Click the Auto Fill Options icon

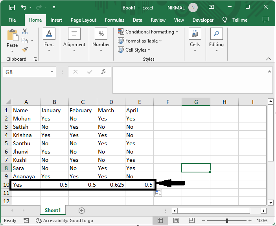coord(158,193)
